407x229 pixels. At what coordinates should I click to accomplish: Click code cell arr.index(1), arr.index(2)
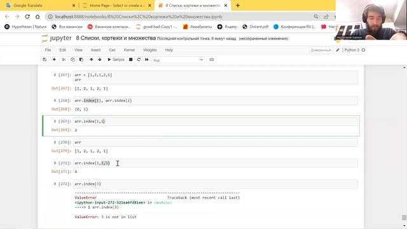coord(216,101)
